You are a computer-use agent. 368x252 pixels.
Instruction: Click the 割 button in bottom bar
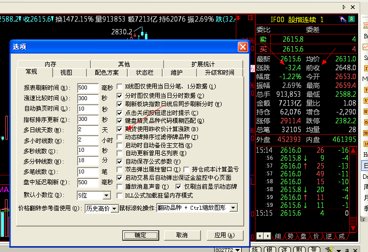point(299,250)
